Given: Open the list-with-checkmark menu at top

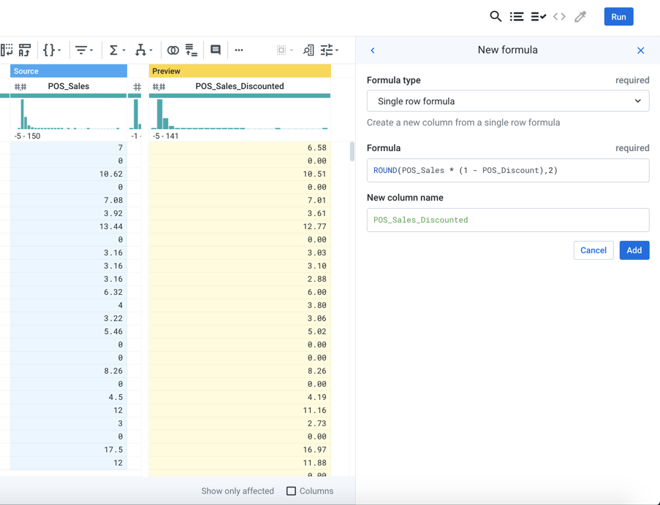Looking at the screenshot, I should (539, 16).
